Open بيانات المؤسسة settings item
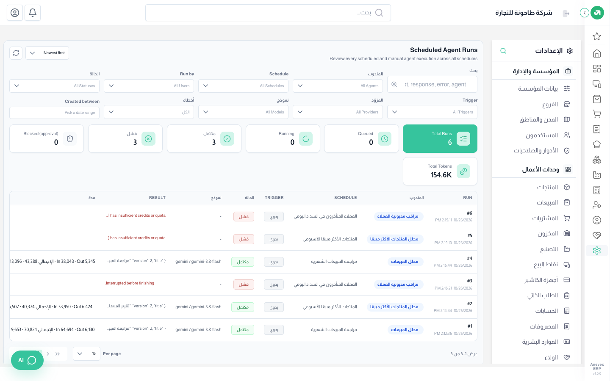610x381 pixels. click(x=538, y=88)
